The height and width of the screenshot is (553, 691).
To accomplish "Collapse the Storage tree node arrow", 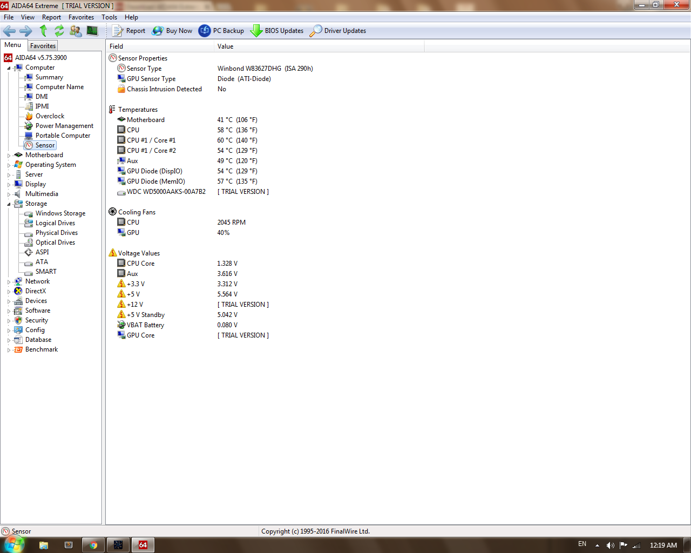I will (9, 204).
